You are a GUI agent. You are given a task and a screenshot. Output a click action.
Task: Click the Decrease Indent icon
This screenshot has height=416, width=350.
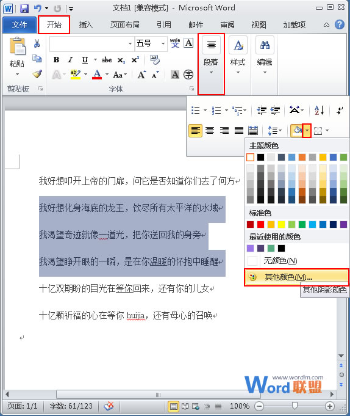click(262, 110)
